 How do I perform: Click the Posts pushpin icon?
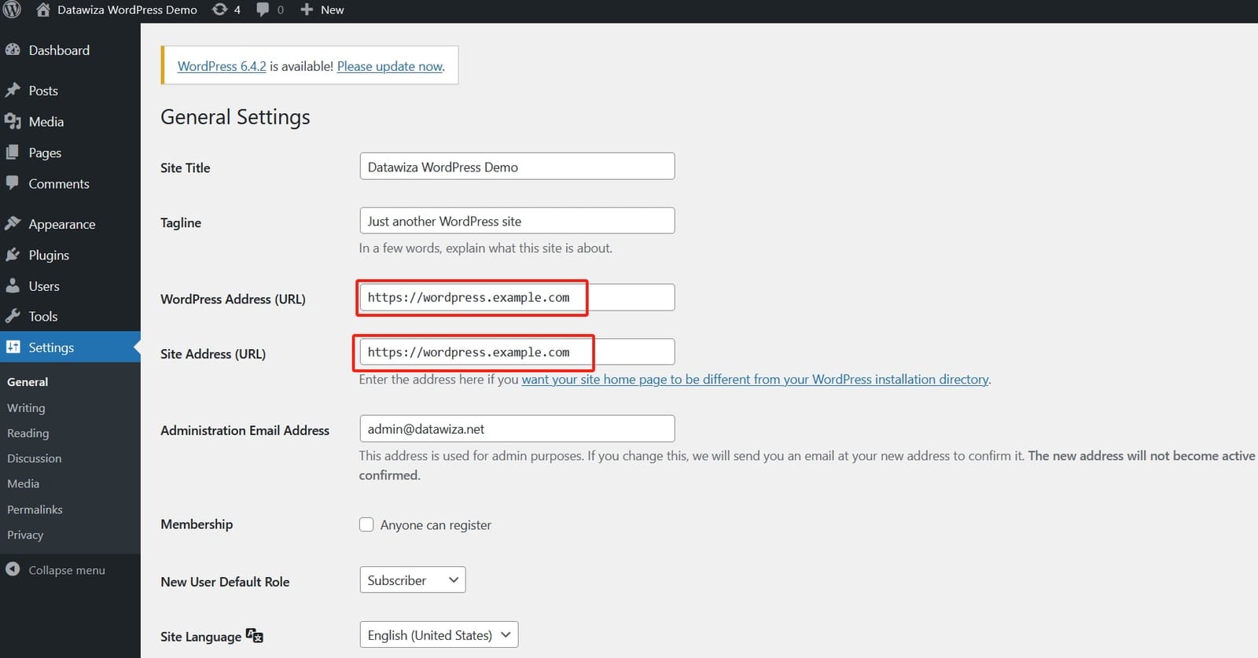(x=13, y=90)
